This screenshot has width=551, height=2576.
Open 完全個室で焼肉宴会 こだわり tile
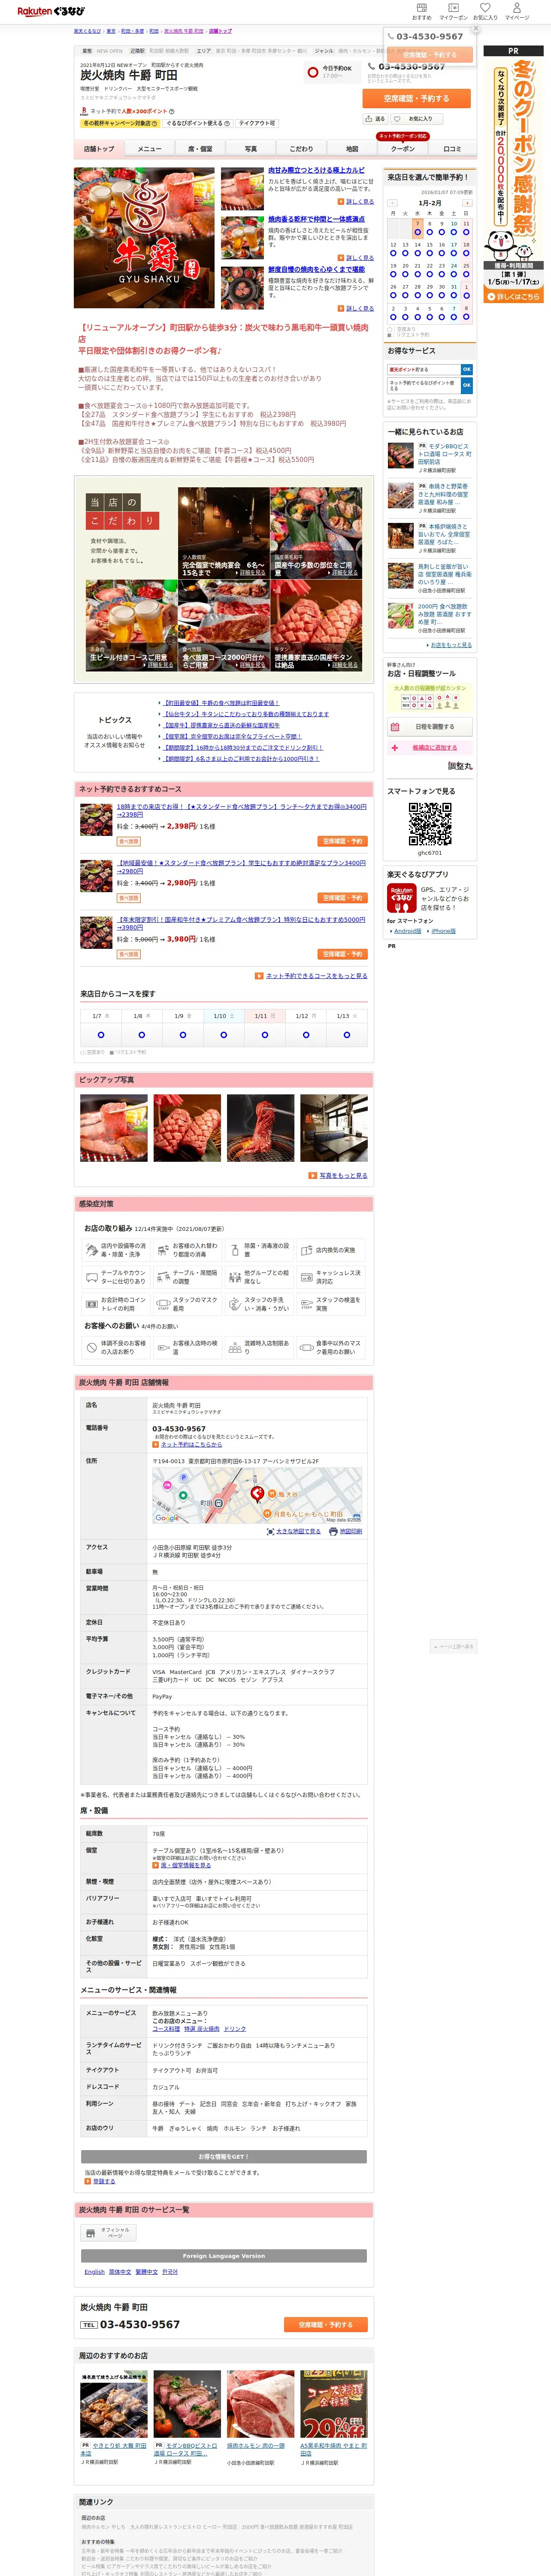tap(224, 533)
